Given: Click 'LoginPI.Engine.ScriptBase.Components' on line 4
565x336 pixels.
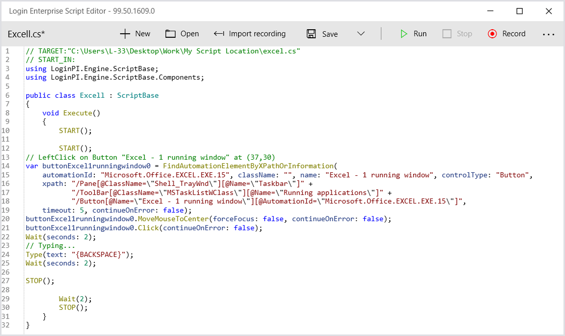Looking at the screenshot, I should (x=126, y=78).
